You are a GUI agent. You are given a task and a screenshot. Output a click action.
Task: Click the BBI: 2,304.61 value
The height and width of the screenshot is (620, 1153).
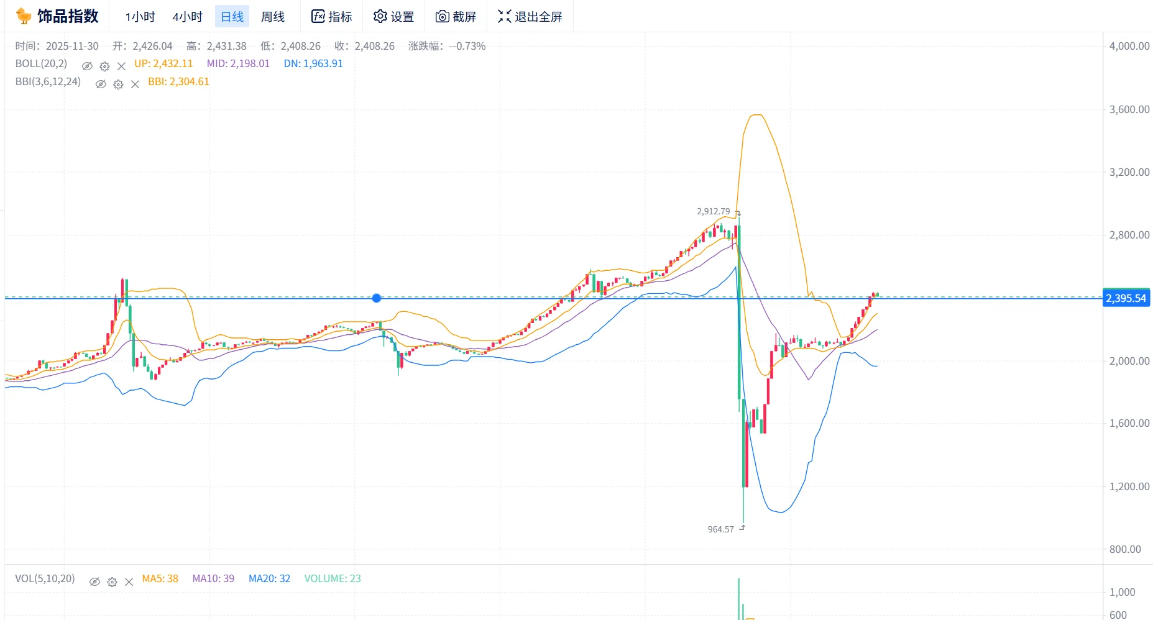(178, 81)
